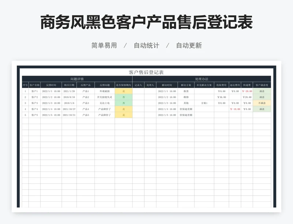This screenshot has width=293, height=224.
Task: Click the 序号 column header
Action: pos(25,85)
